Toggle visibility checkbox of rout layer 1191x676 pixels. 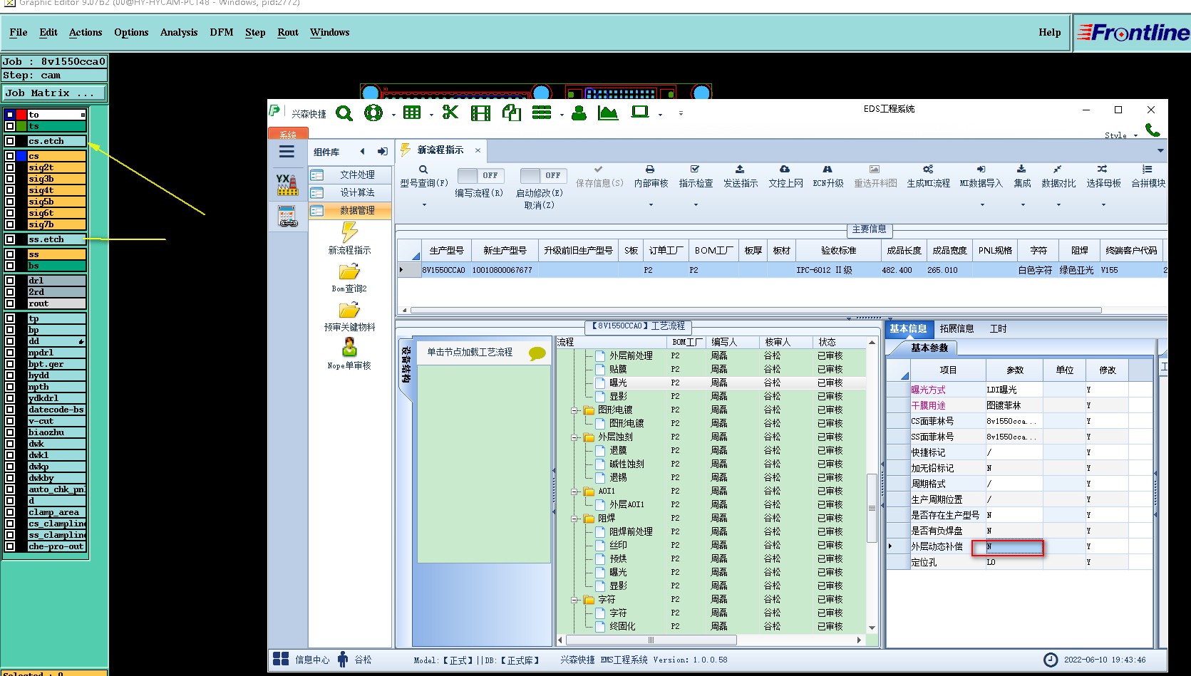(10, 303)
